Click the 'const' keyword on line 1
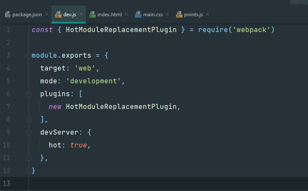The width and height of the screenshot is (308, 191). point(42,30)
